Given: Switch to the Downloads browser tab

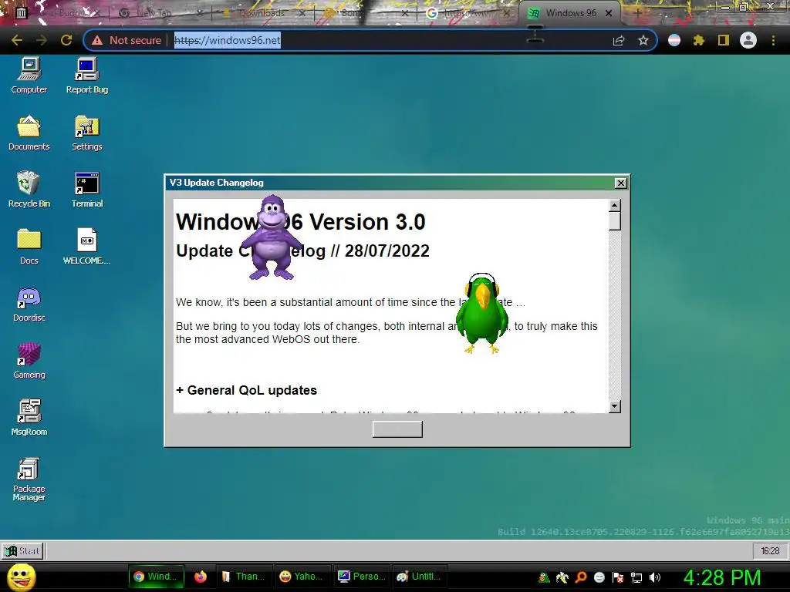Looking at the screenshot, I should [x=264, y=13].
